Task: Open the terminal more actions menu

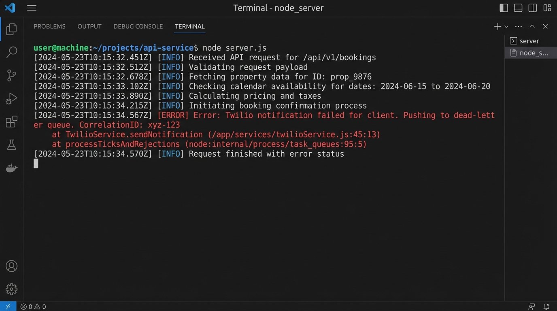Action: click(x=518, y=26)
